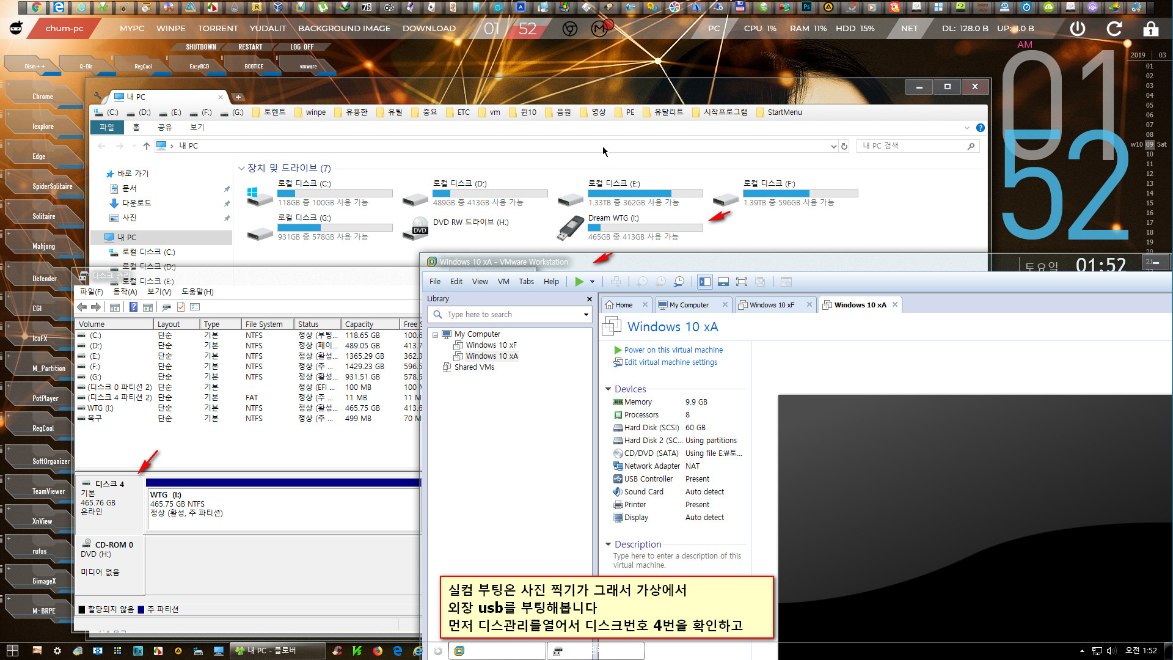Collapse My Computer tree in VMware library
The image size is (1173, 660).
pyautogui.click(x=435, y=335)
